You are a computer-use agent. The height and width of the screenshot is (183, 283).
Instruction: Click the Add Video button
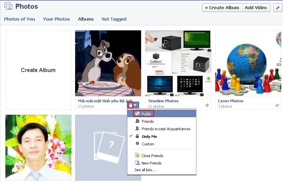click(256, 8)
